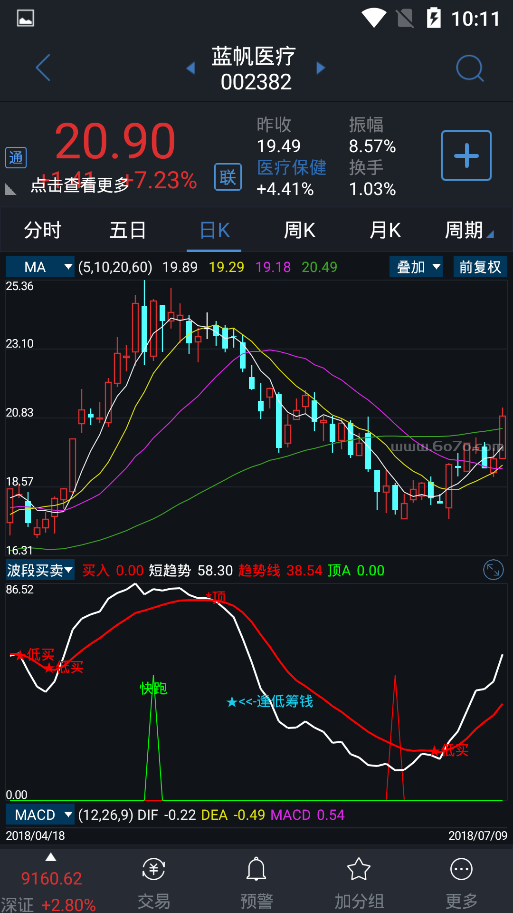Tap the 趋势线 38.54 reading
513x913 pixels.
coord(280,570)
